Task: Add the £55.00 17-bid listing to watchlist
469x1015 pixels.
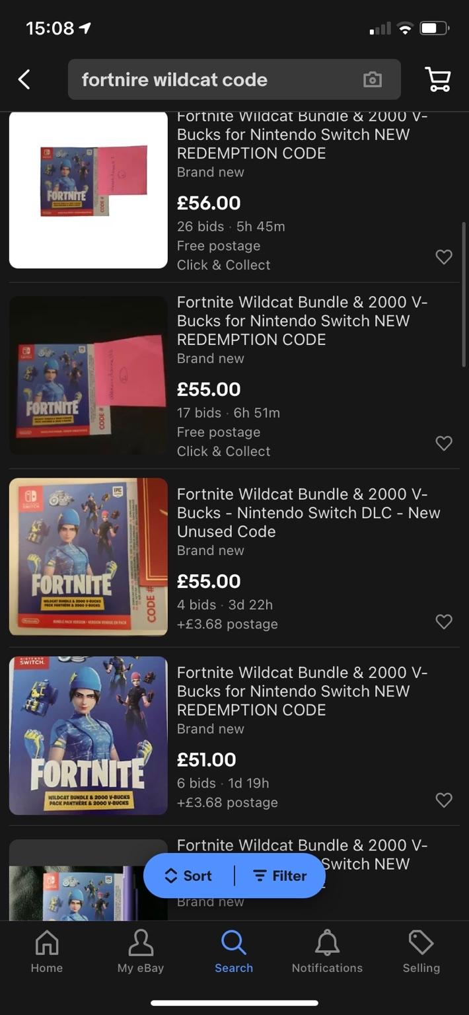Action: (444, 443)
